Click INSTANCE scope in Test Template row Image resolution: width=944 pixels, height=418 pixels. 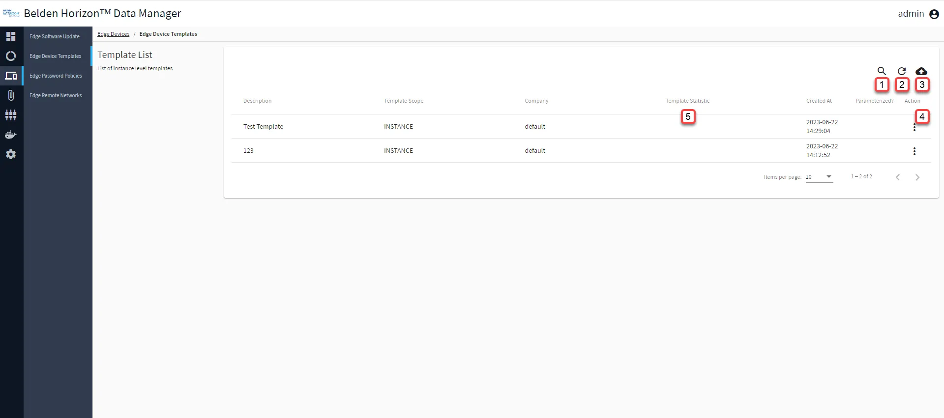point(398,127)
